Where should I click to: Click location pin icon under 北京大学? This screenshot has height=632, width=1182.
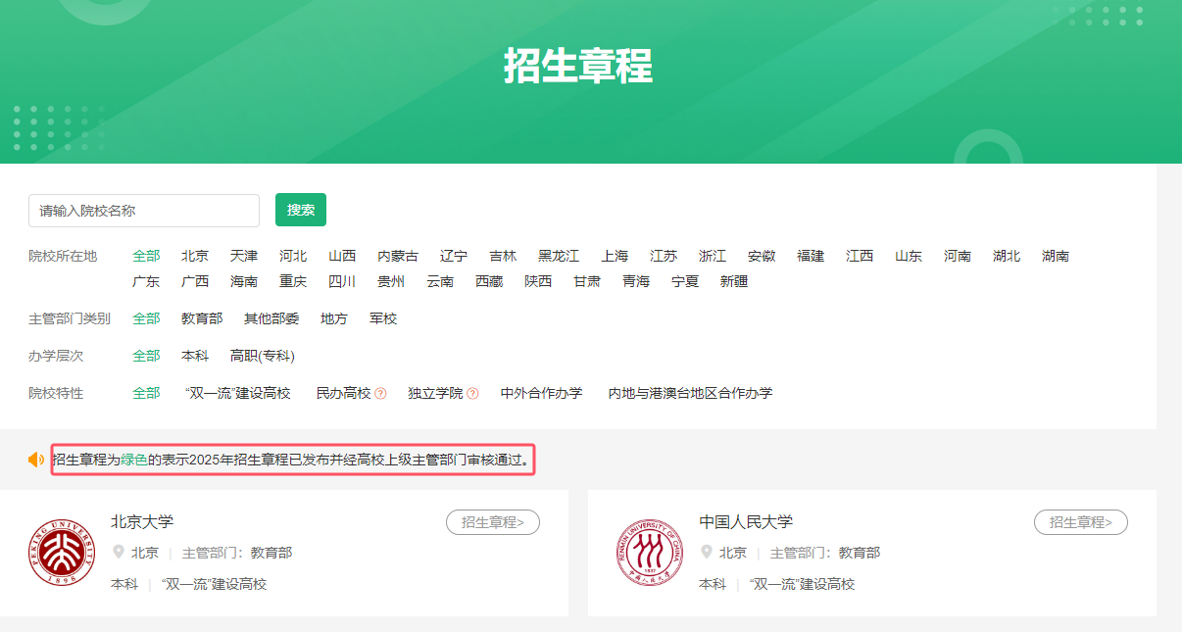point(119,553)
